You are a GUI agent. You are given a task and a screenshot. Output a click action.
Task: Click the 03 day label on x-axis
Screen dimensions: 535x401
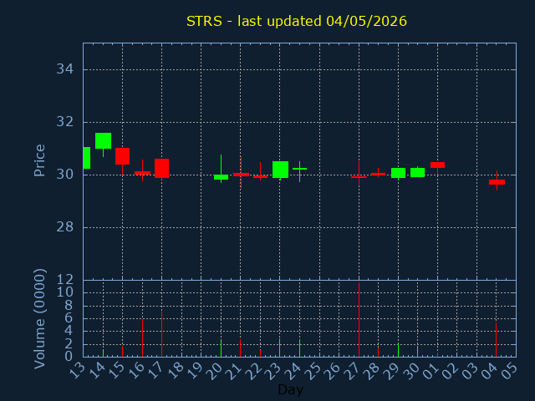471,371
